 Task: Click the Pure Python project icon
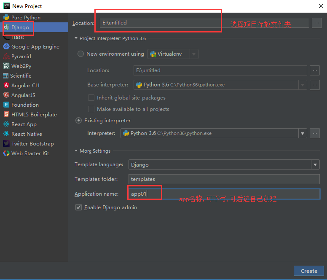pyautogui.click(x=6, y=18)
